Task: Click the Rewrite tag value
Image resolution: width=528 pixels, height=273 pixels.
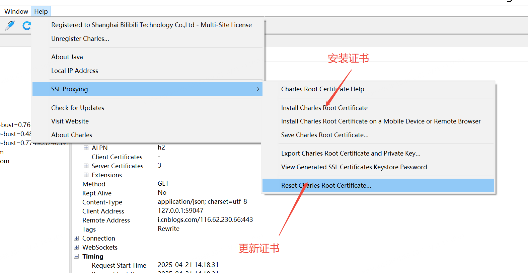Action: [x=168, y=229]
